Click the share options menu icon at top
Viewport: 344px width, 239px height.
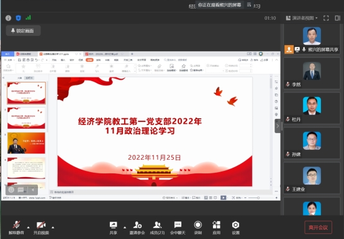249,4
